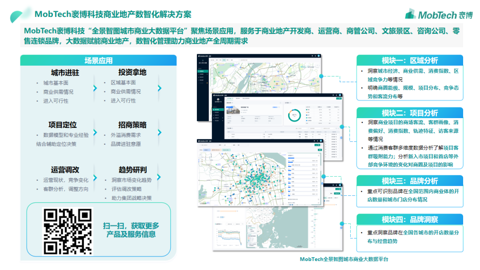Click the donut chart in the project dashboard
The height and width of the screenshot is (270, 480).
pos(294,116)
